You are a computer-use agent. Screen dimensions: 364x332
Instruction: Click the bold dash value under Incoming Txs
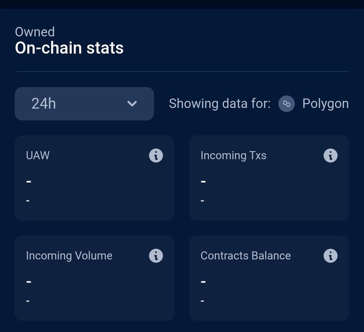203,182
